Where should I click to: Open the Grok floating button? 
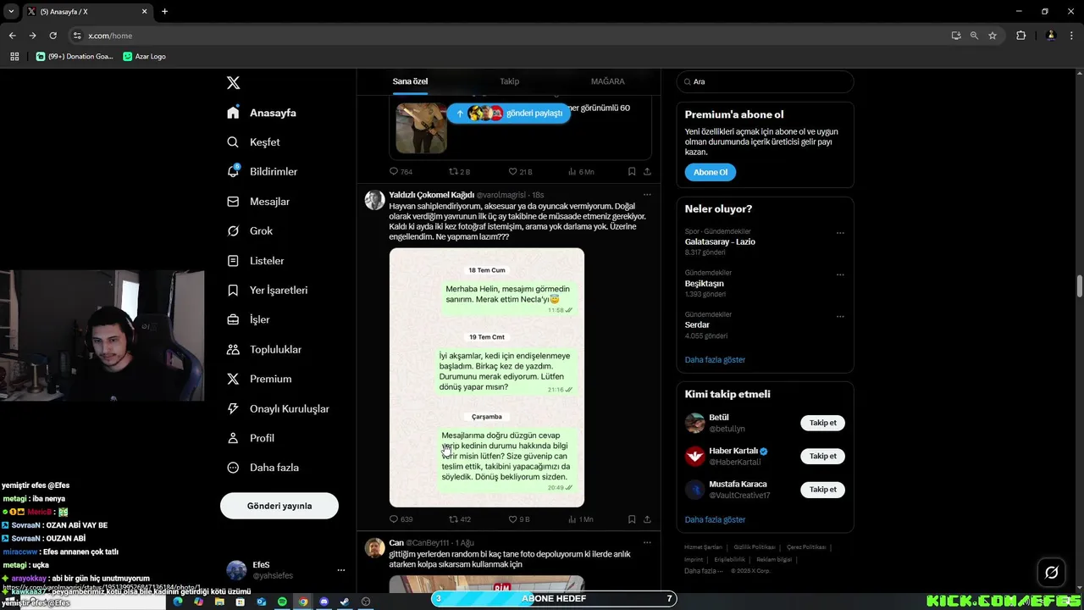coord(1051,573)
